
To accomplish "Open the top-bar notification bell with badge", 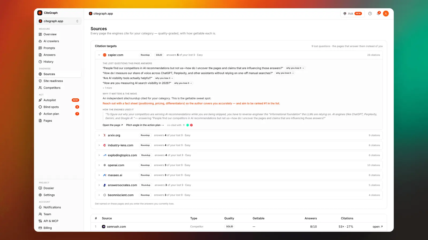I will point(378,14).
